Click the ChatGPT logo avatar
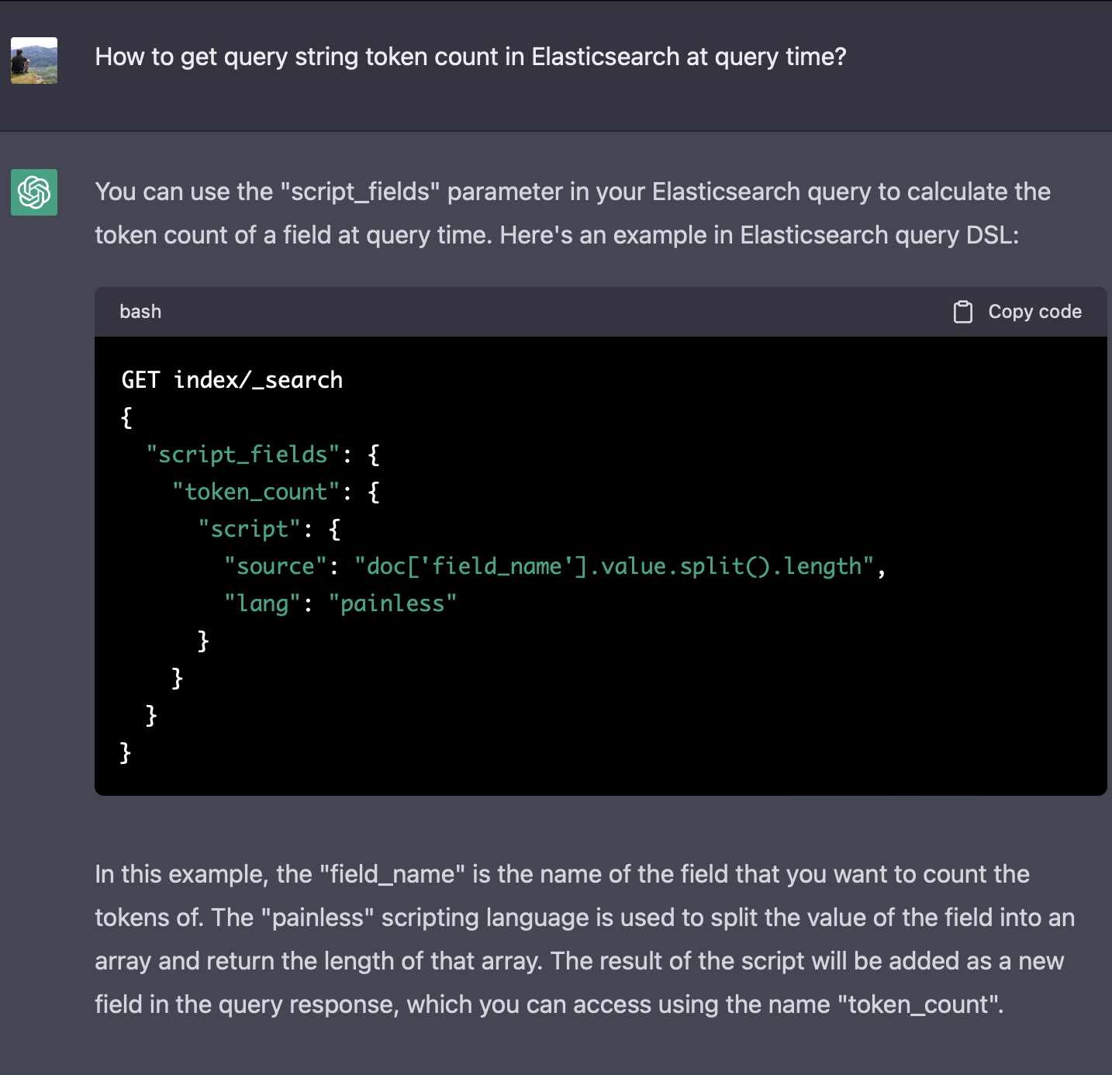The image size is (1112, 1075). click(34, 192)
